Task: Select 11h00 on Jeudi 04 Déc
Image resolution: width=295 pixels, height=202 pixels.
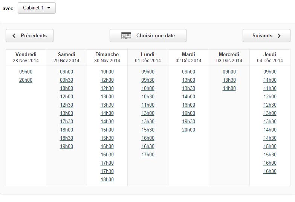Action: point(270,80)
